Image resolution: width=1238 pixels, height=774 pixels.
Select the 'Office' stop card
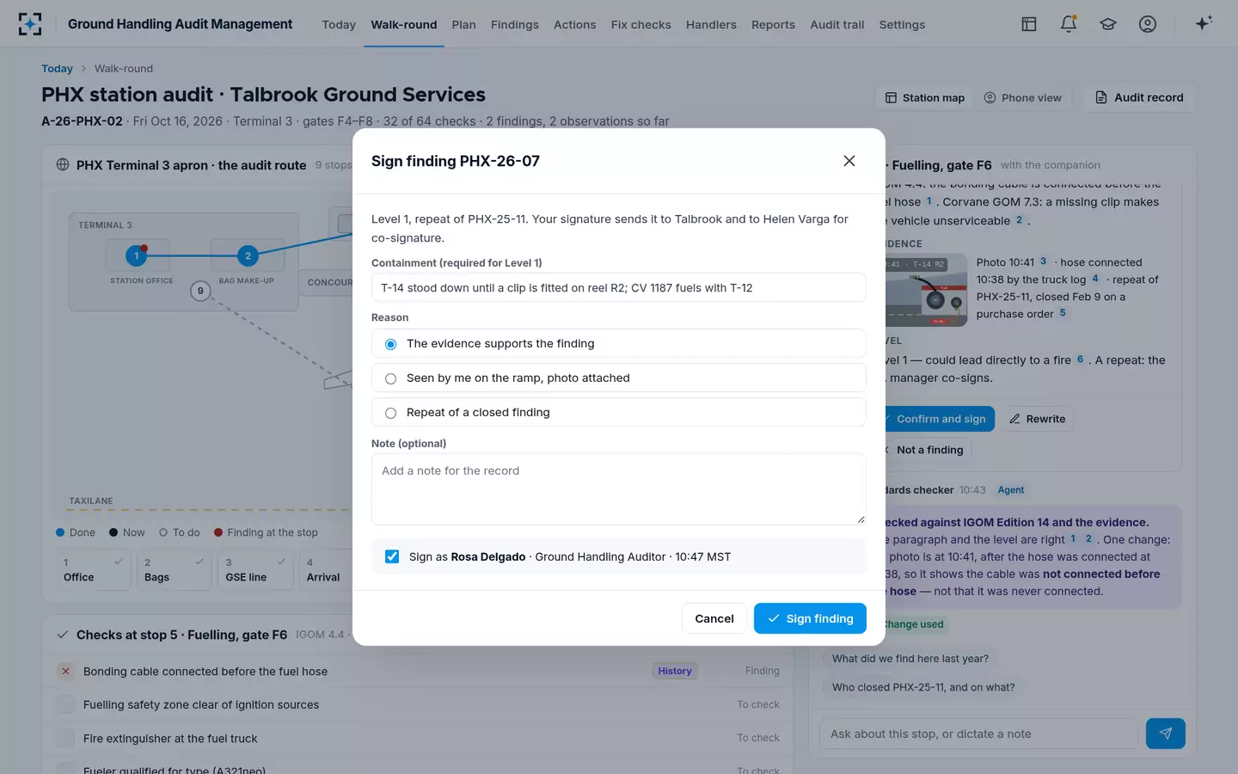93,569
